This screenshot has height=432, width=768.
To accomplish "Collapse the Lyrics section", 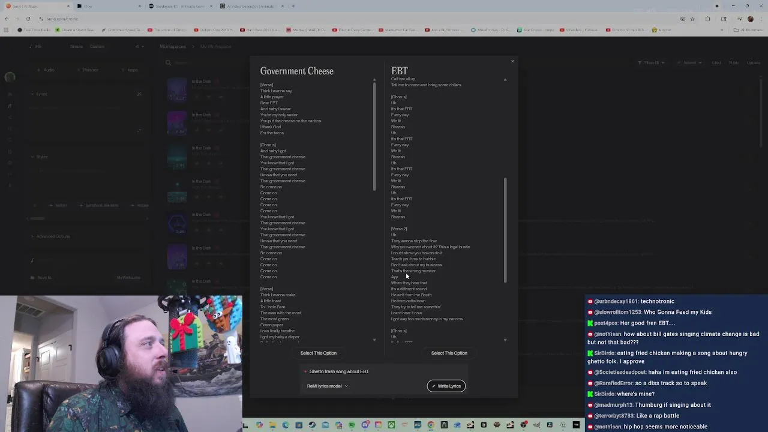I will click(38, 94).
